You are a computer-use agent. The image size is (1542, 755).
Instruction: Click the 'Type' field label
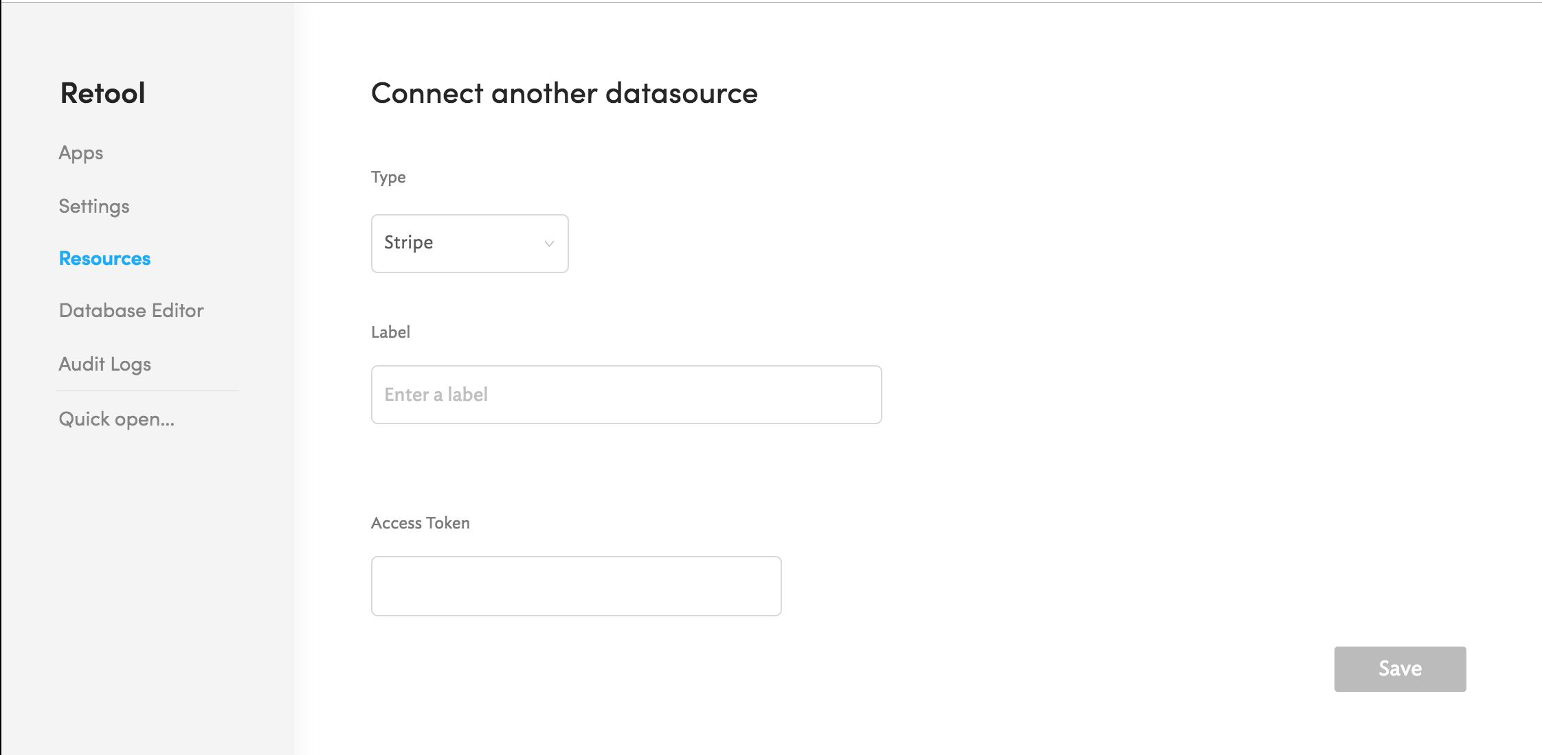click(x=388, y=177)
